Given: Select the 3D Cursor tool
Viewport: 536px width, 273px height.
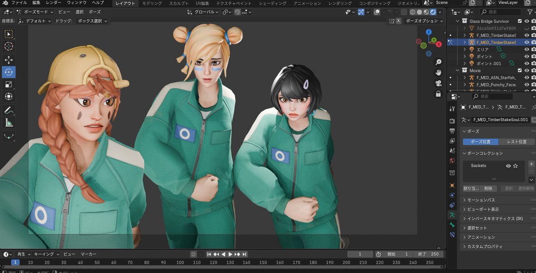Looking at the screenshot, I should tap(8, 46).
